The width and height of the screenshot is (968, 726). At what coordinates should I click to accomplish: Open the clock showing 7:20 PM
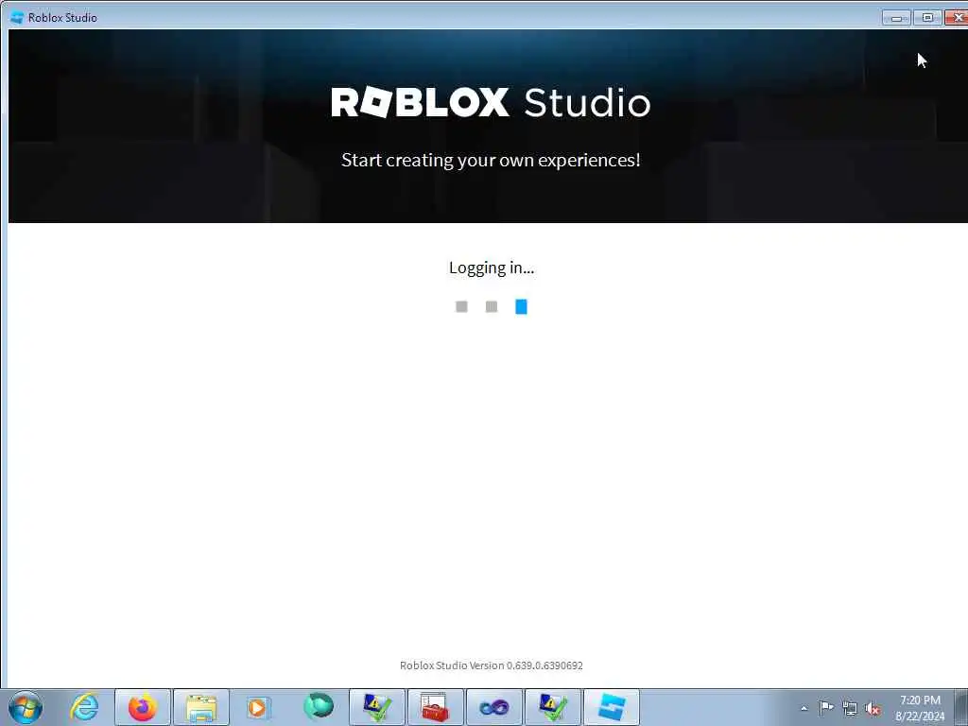coord(920,708)
